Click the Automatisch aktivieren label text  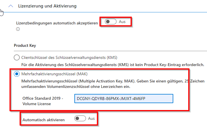click(43, 119)
